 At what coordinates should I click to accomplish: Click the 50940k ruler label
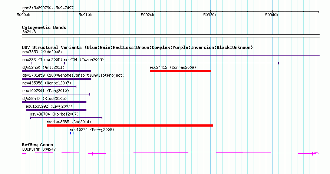[x=272, y=15]
